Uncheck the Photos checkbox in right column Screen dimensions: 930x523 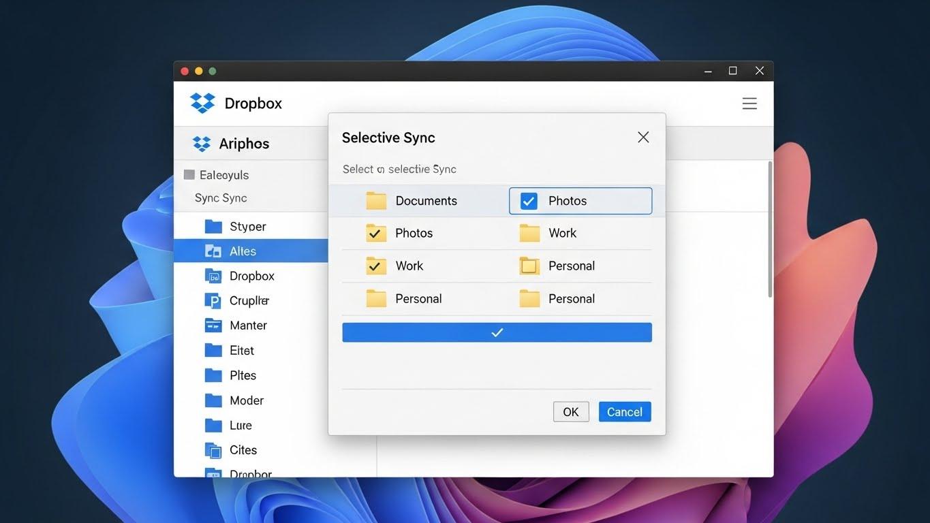coord(527,200)
